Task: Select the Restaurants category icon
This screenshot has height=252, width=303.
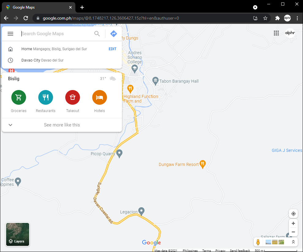Action: (46, 97)
